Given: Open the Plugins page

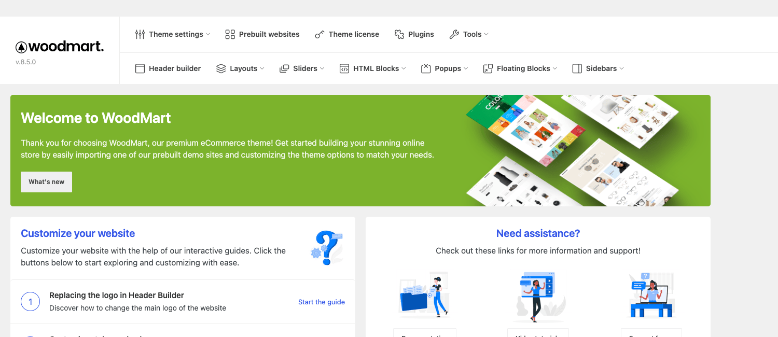Looking at the screenshot, I should pos(414,34).
